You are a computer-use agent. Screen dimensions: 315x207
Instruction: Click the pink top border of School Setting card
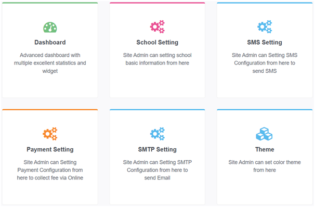157,3
